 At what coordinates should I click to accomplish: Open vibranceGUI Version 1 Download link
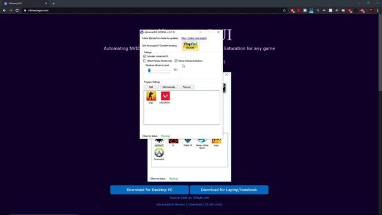click(x=189, y=204)
